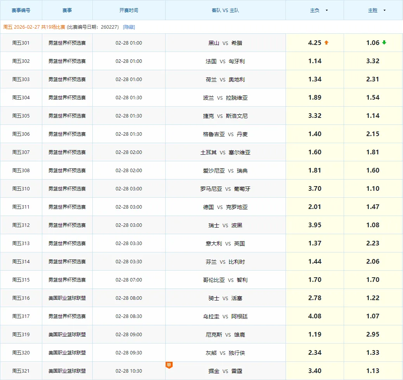Image resolution: width=403 pixels, height=380 pixels.
Task: Click the 赛事编号 column header
Action: click(21, 10)
